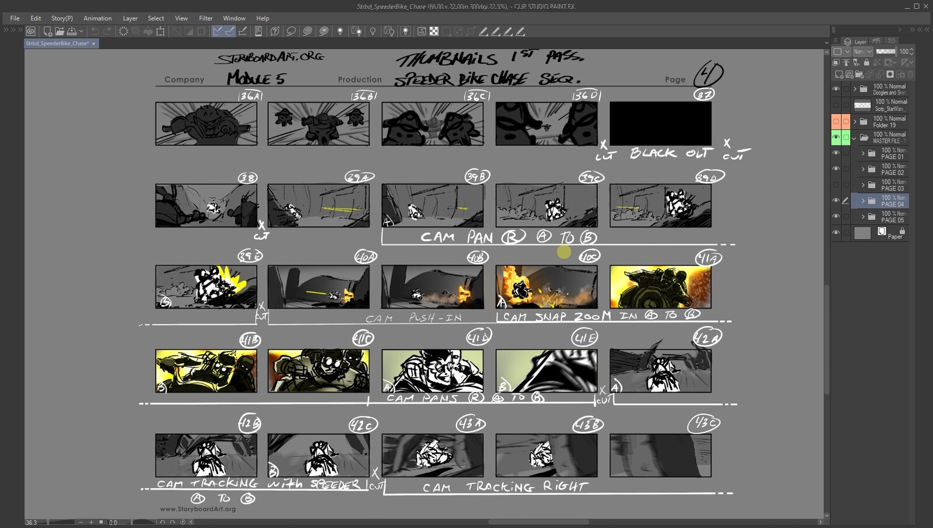Reset canvas rotation in the status bar
Image resolution: width=933 pixels, height=528 pixels.
[183, 522]
